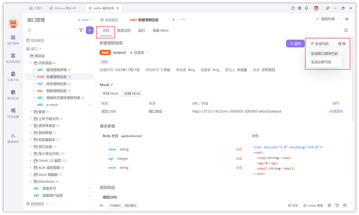359x215 pixels.
Task: Switch to the 修改文档 tab
Action: (124, 31)
